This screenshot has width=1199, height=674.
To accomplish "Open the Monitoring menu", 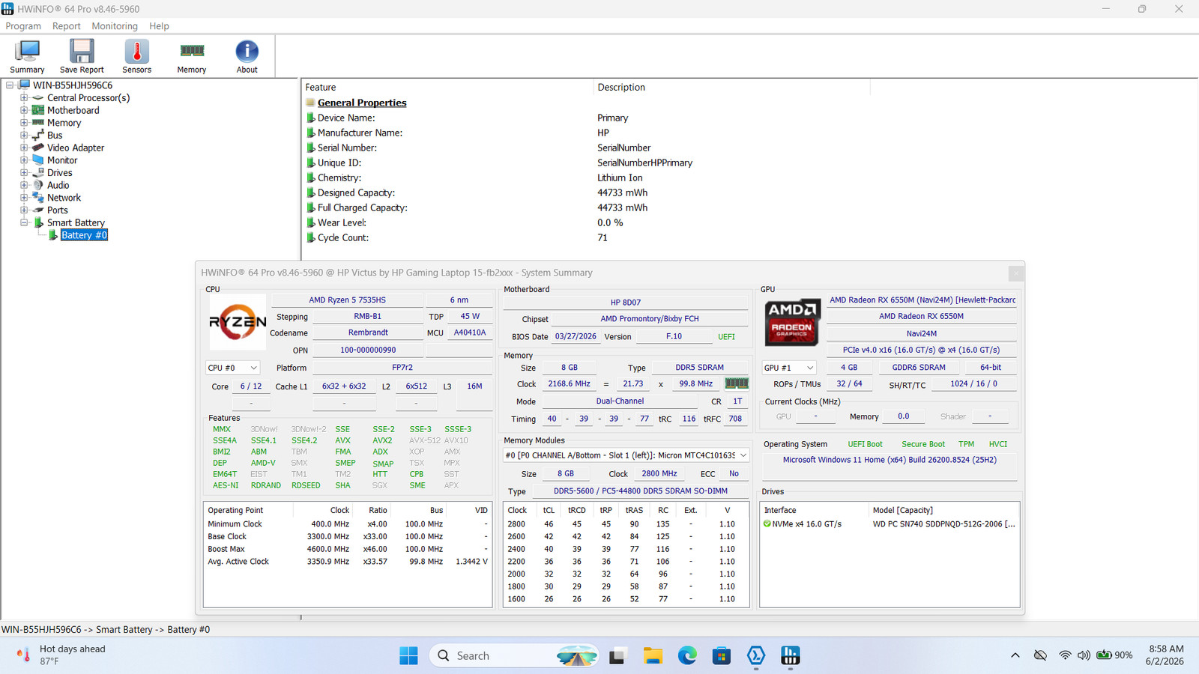I will point(115,26).
